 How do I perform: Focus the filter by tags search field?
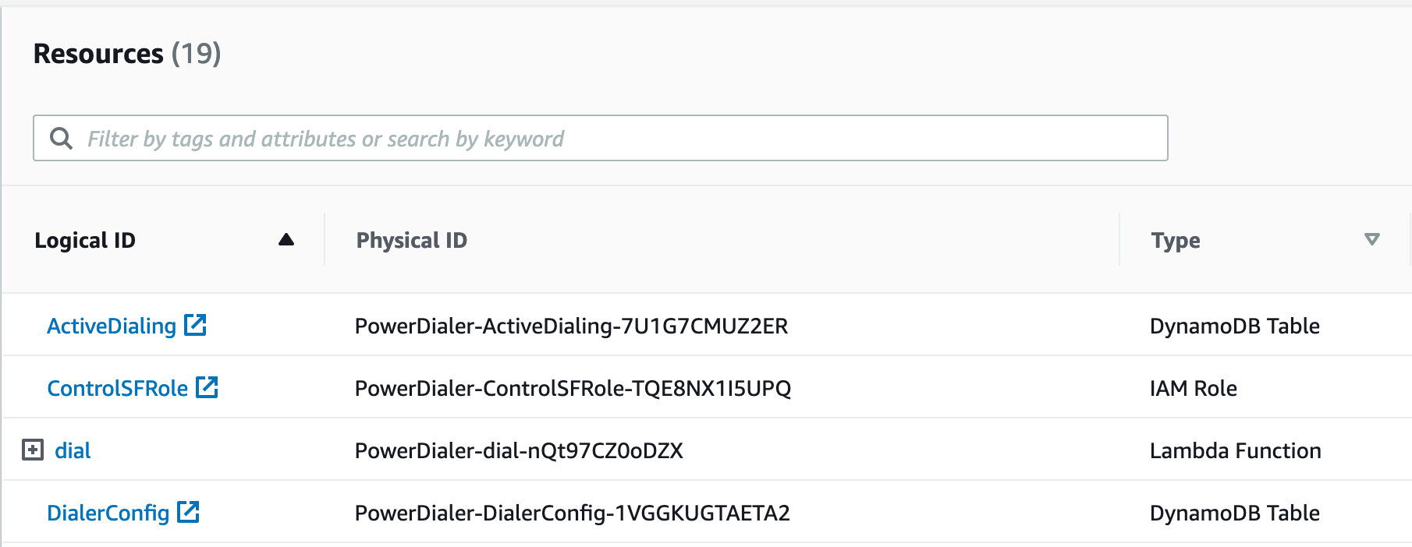600,138
